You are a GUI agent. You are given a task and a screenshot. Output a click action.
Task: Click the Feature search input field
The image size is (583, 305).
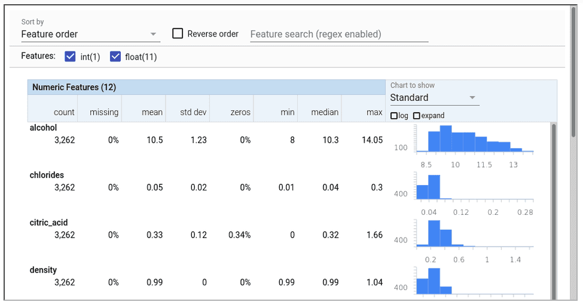(338, 35)
